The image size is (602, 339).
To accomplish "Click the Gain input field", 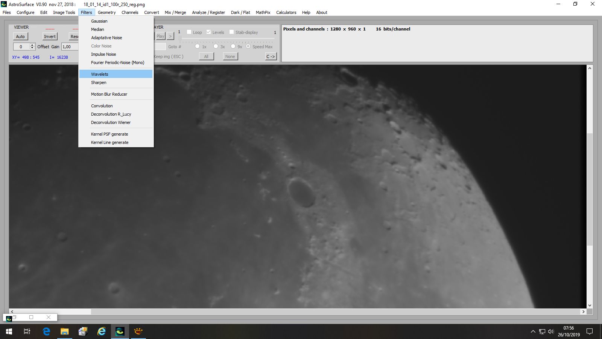I will pyautogui.click(x=70, y=47).
